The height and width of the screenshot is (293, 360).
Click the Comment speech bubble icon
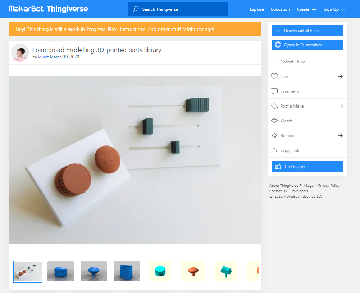pyautogui.click(x=274, y=91)
